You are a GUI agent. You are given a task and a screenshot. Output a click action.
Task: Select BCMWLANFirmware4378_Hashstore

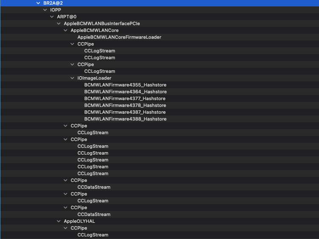[x=125, y=105]
